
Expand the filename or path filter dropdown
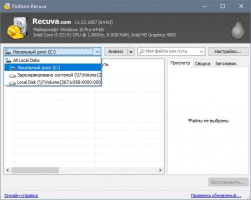click(x=201, y=51)
